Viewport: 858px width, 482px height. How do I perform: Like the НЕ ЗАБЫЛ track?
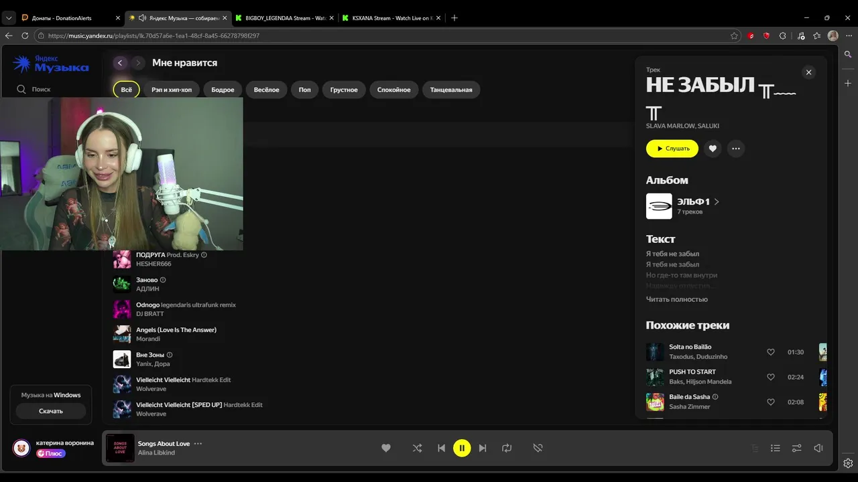click(x=713, y=149)
